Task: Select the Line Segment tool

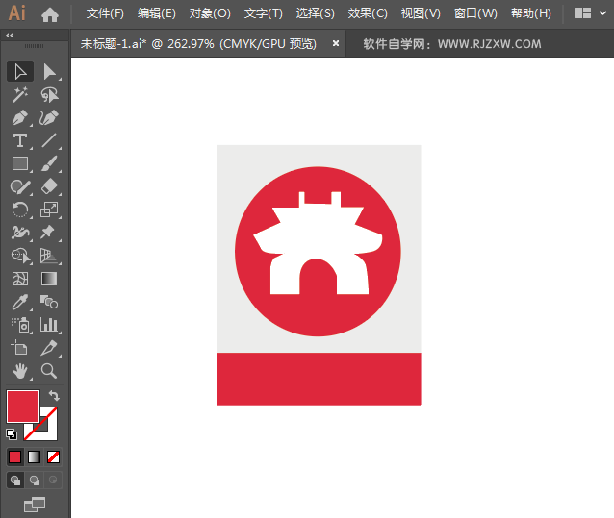Action: click(49, 140)
